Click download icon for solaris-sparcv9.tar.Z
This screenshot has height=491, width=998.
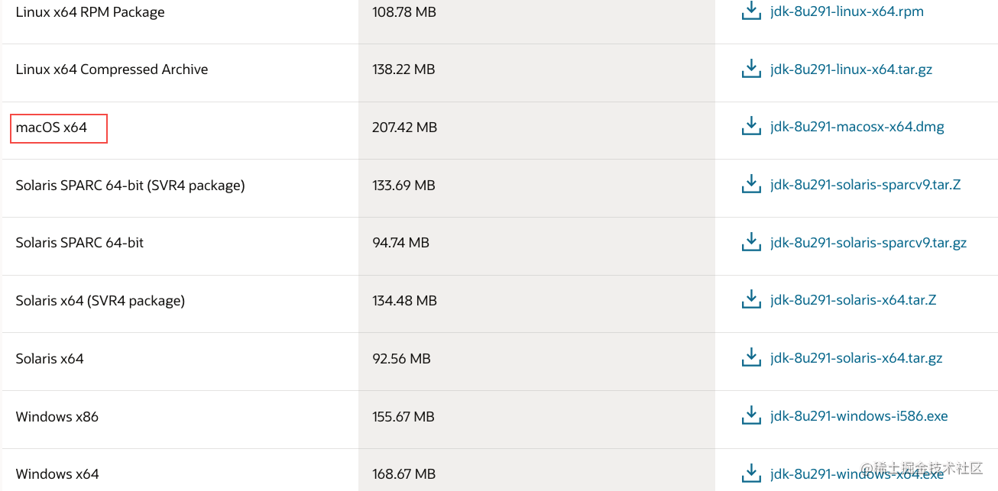click(752, 184)
